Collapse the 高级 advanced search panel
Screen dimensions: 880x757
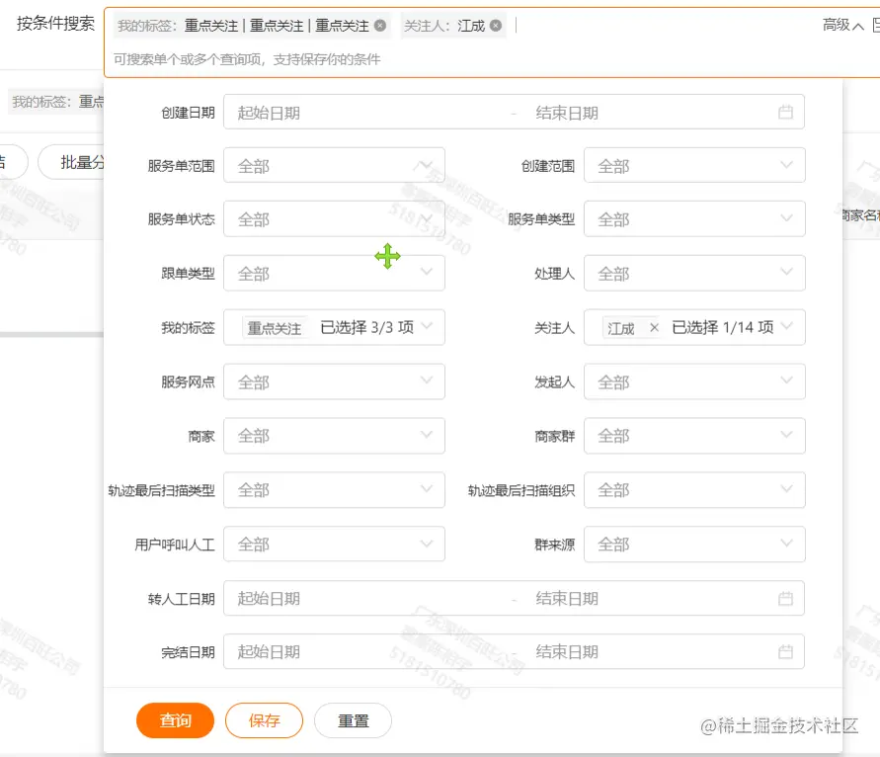pyautogui.click(x=842, y=25)
